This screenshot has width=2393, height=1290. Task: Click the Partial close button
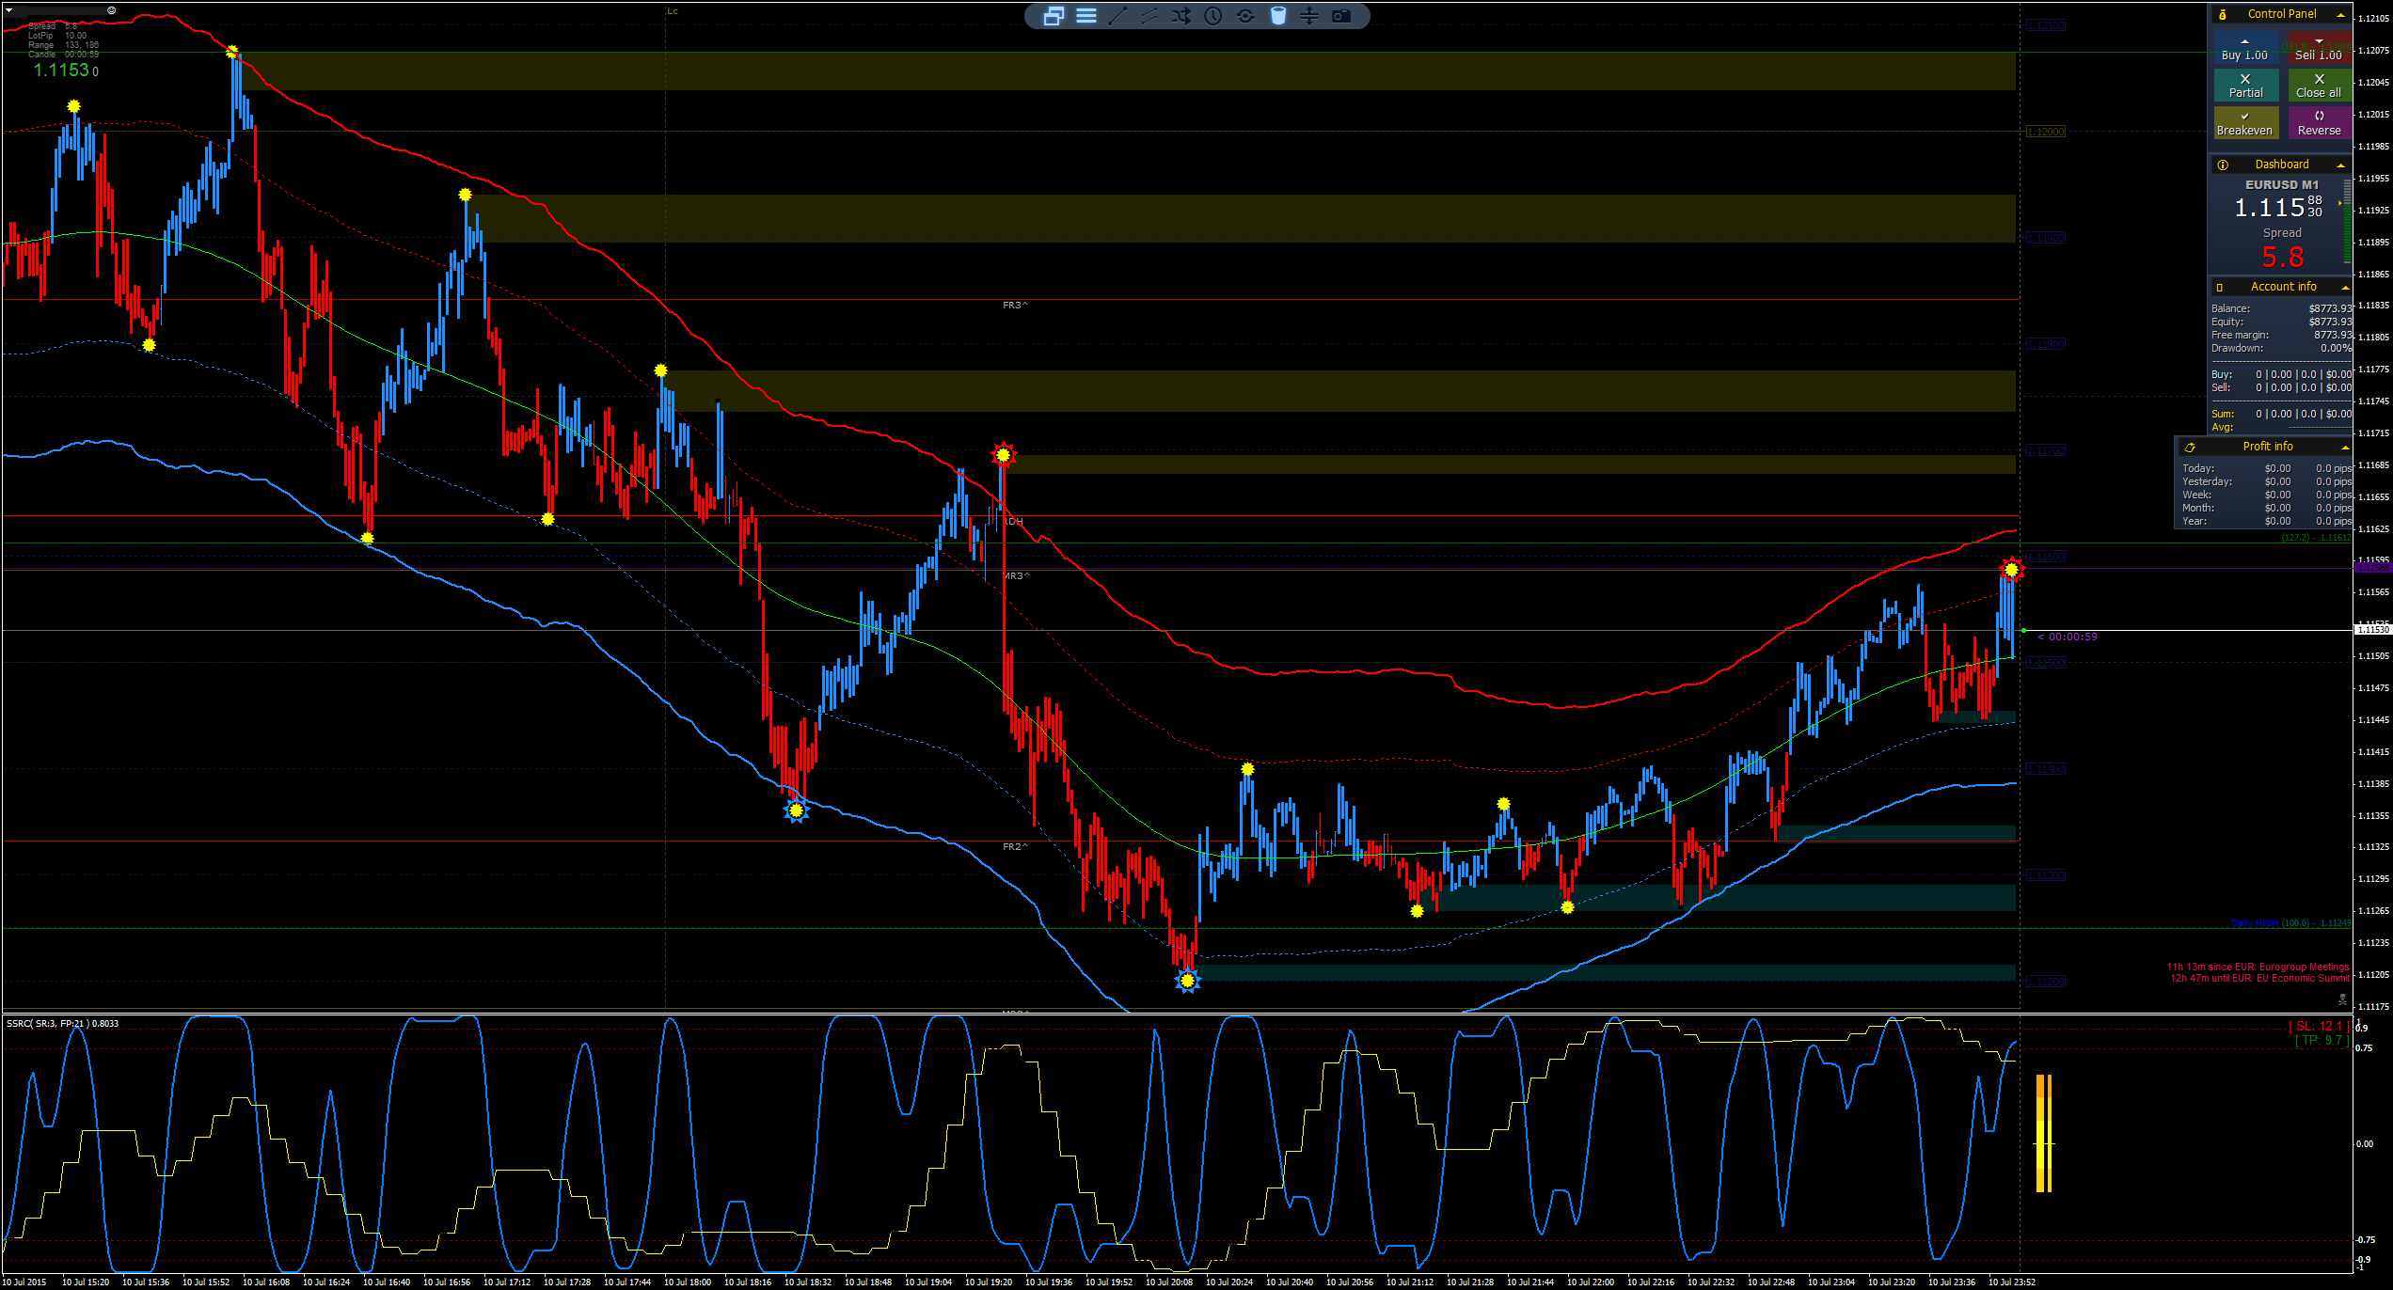[x=2245, y=86]
